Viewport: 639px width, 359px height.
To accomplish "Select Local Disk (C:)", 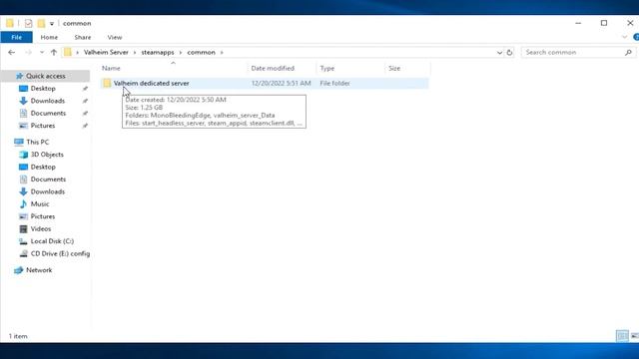I will 52,241.
